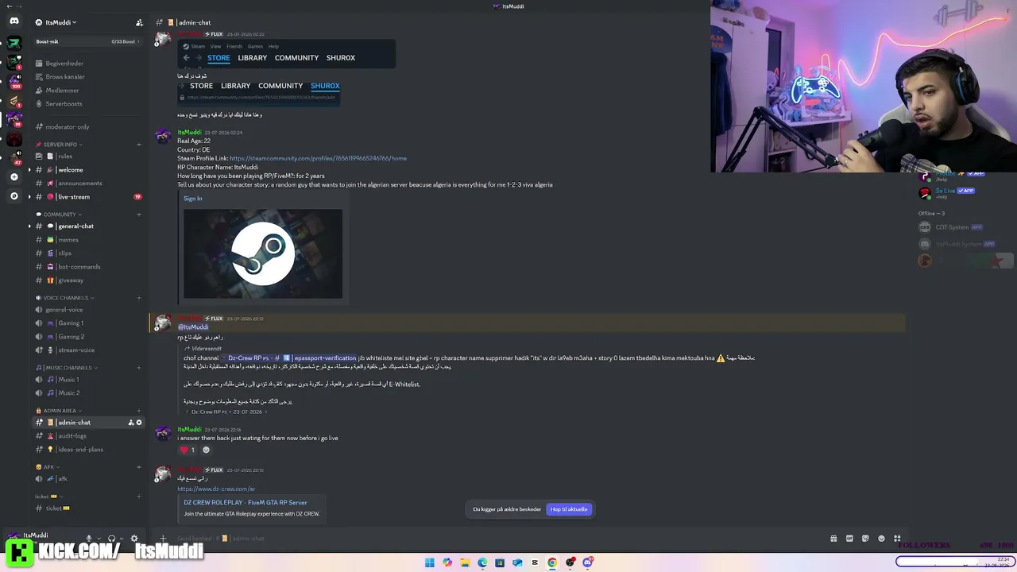The width and height of the screenshot is (1017, 572).
Task: Click the Boost-mål progress bar
Action: [88, 41]
